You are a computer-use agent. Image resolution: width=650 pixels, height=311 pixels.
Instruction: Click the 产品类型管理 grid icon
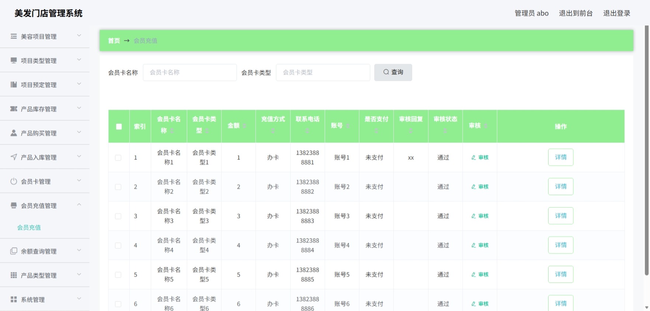(x=14, y=275)
